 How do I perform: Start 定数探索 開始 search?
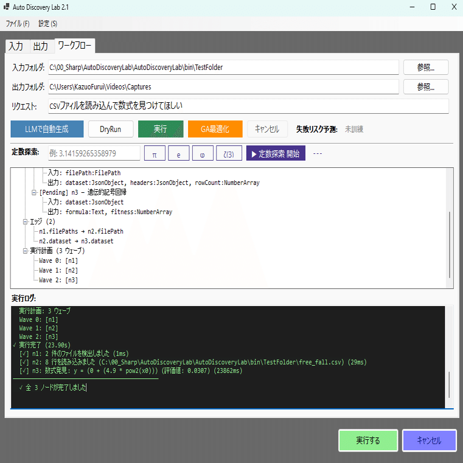coord(276,153)
